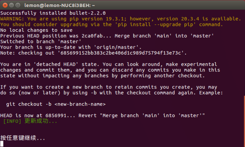This screenshot has width=245, height=147.
Task: Click the 'Successfully installed bullet-2.2.0' line
Action: tap(53, 13)
